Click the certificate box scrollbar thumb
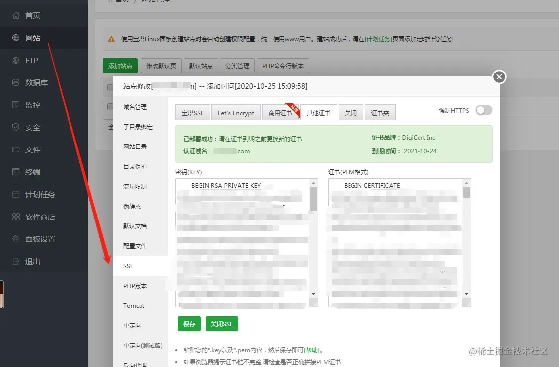Screen dimensions: 559x367 [x=466, y=192]
